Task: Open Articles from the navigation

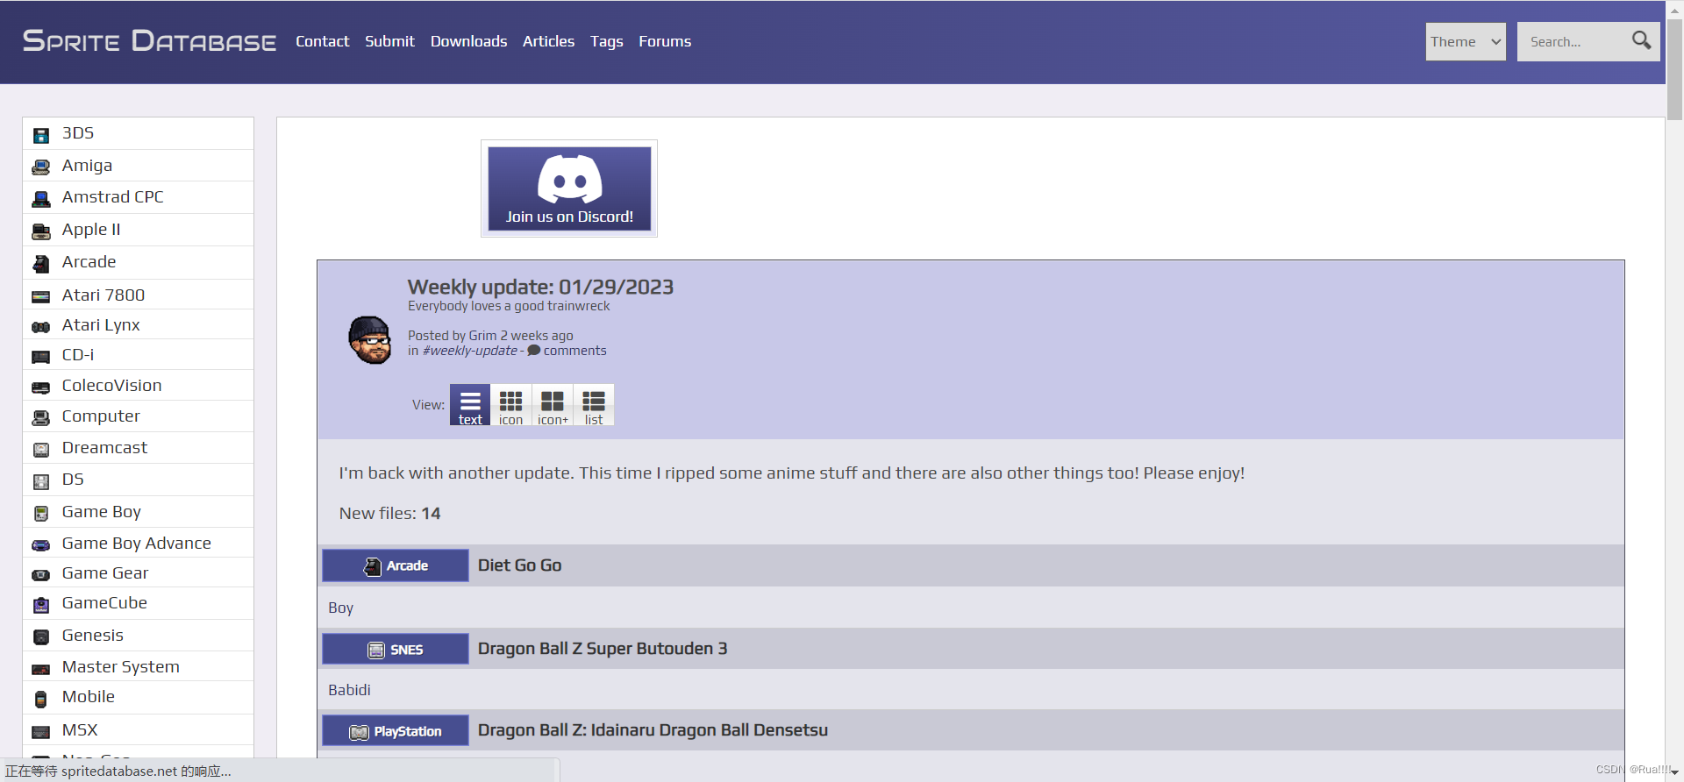Action: [x=548, y=41]
